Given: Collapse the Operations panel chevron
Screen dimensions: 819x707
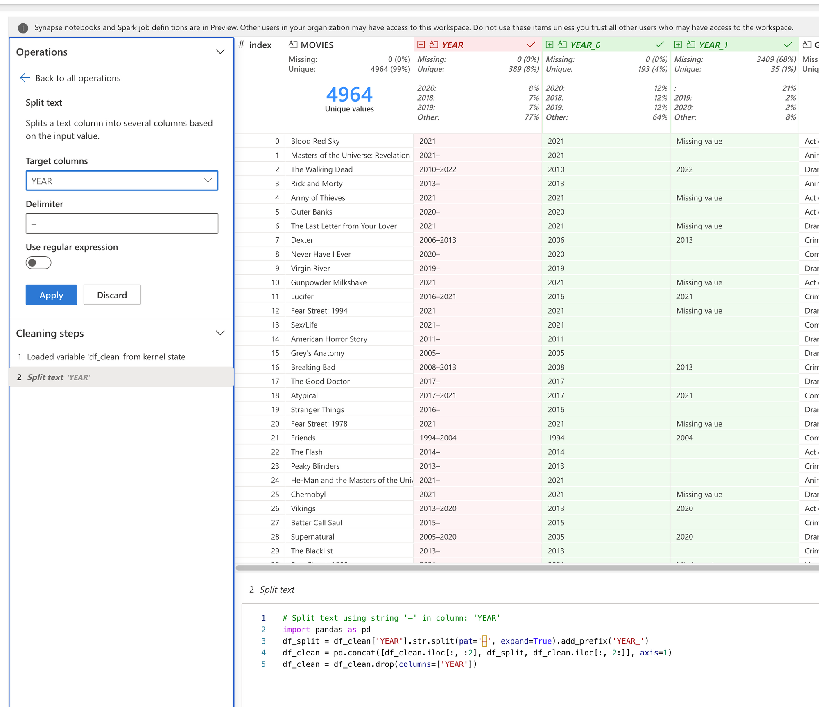Looking at the screenshot, I should (220, 52).
